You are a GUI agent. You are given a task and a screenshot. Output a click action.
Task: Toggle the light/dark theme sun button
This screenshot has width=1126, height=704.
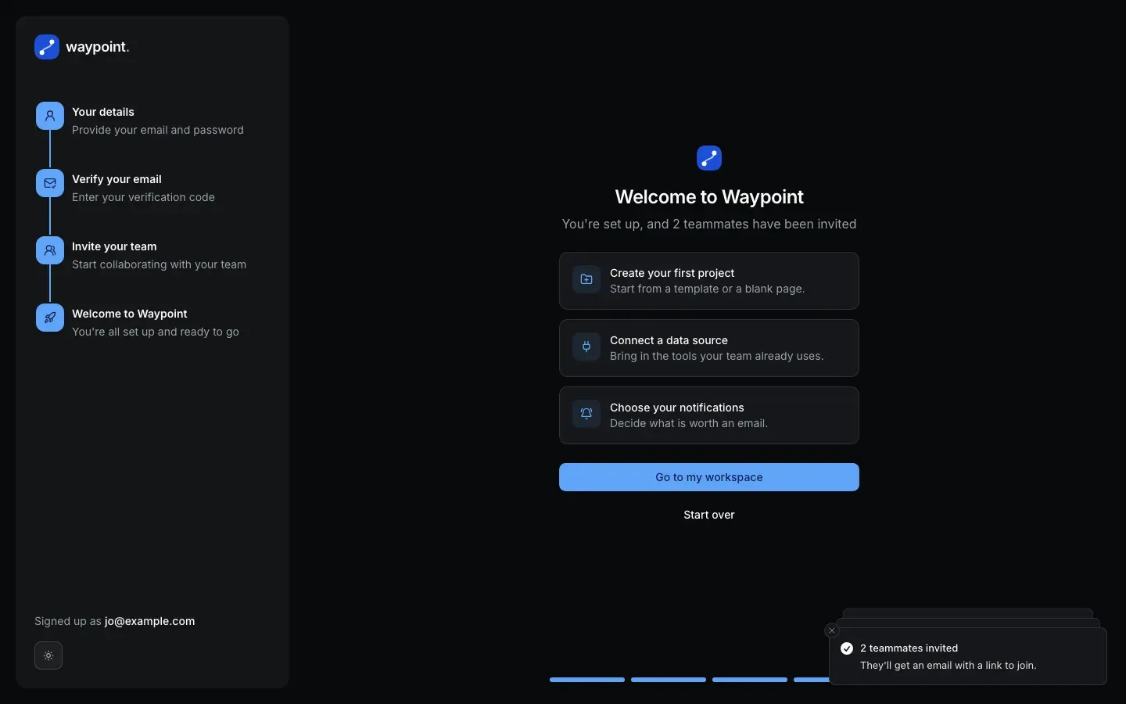[48, 656]
